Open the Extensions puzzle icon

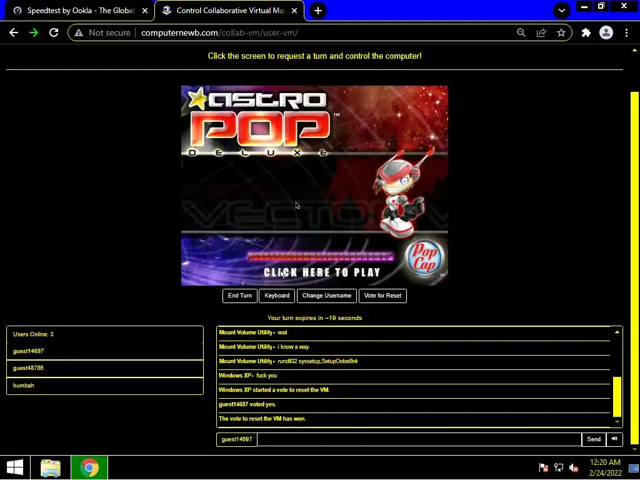point(586,32)
